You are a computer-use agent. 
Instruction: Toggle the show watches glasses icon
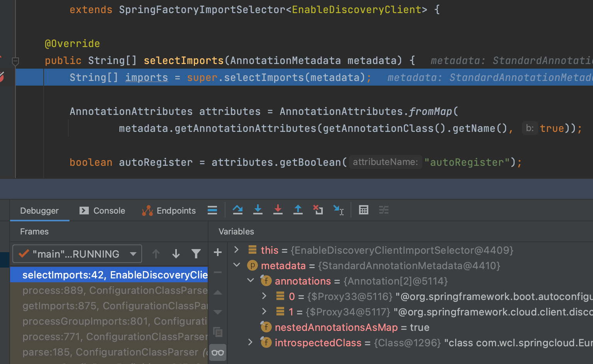pos(218,352)
